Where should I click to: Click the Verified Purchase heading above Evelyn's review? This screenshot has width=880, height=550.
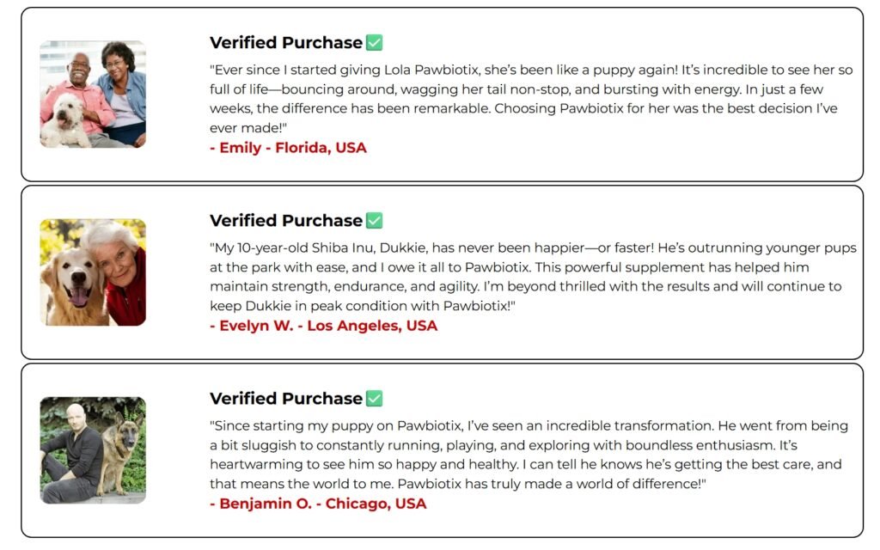pos(285,221)
